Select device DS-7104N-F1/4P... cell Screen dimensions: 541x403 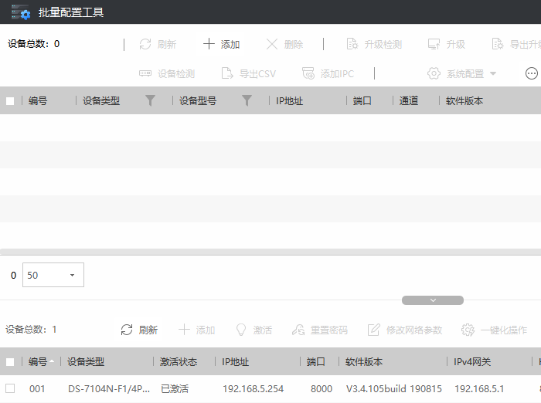pyautogui.click(x=109, y=389)
